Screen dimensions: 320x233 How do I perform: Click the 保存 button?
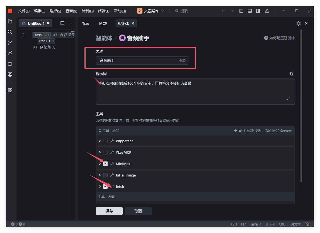pos(109,211)
